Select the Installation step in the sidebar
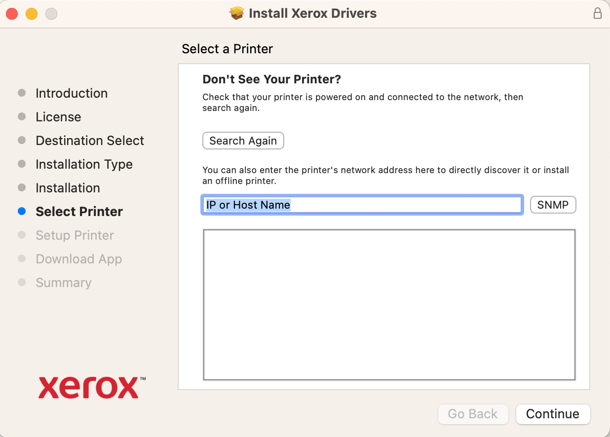The height and width of the screenshot is (437, 610). 68,188
